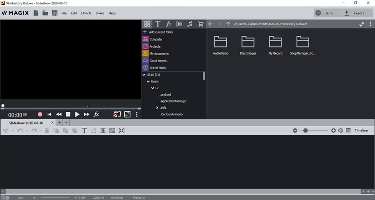Image resolution: width=375 pixels, height=200 pixels.
Task: Open Travel Maps
Action: tap(154, 68)
